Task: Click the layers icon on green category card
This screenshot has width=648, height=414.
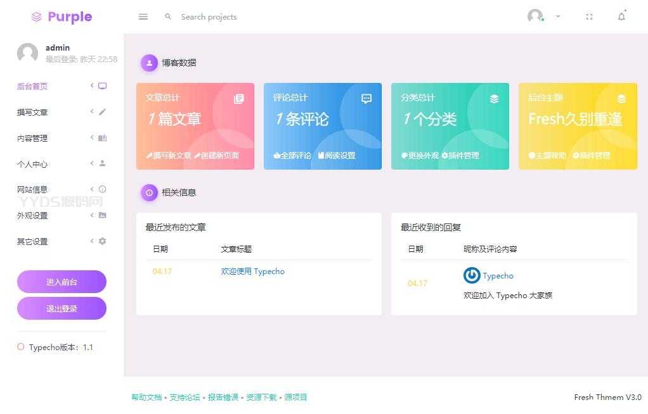Action: point(494,99)
